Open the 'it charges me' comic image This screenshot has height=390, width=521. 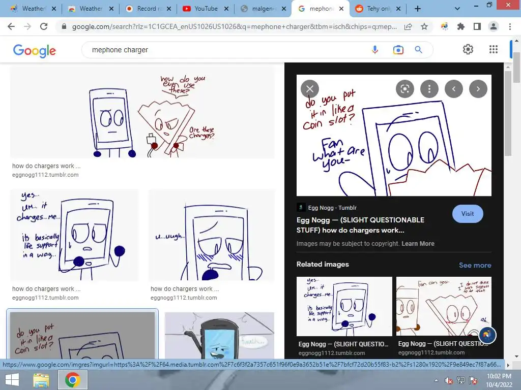click(x=74, y=235)
